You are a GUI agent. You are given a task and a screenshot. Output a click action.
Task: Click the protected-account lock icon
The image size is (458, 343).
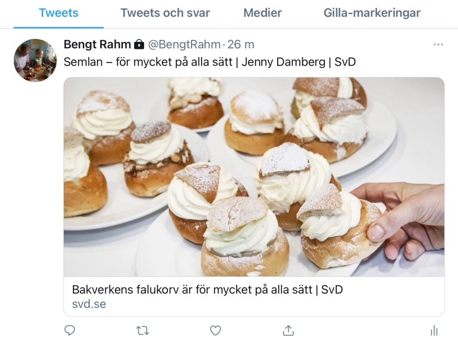point(139,44)
